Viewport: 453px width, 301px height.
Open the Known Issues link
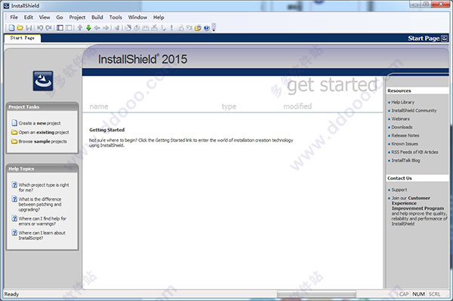(x=405, y=144)
